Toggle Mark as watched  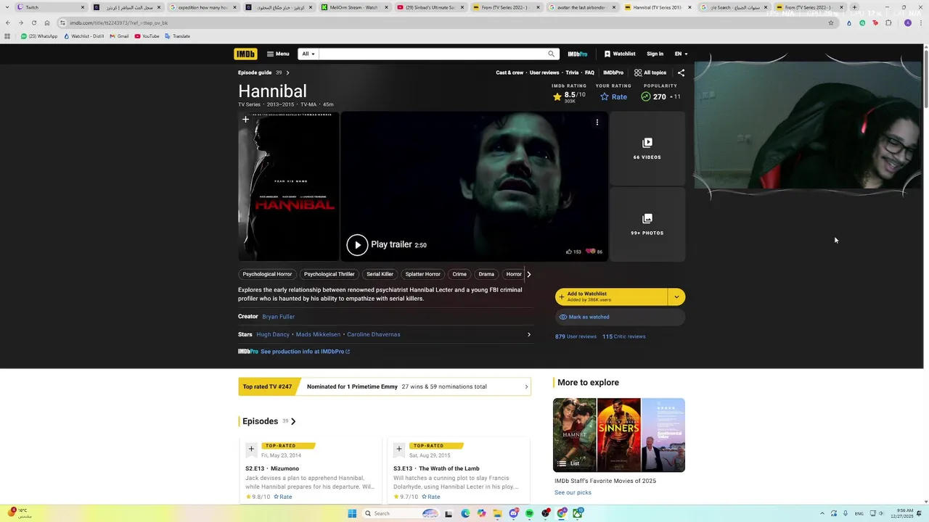coord(620,317)
